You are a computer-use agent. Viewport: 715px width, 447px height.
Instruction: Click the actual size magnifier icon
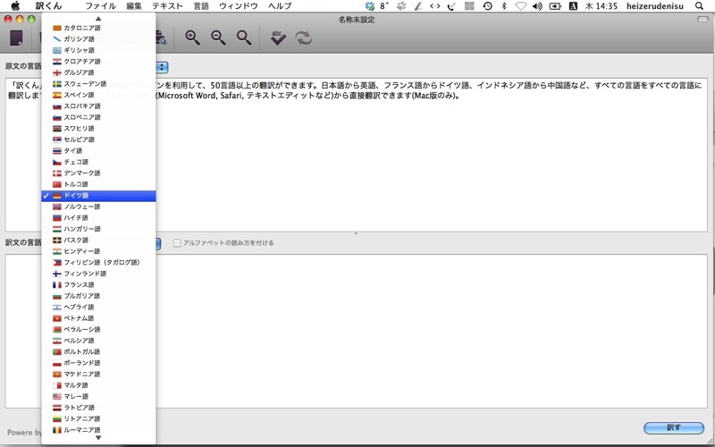(244, 38)
